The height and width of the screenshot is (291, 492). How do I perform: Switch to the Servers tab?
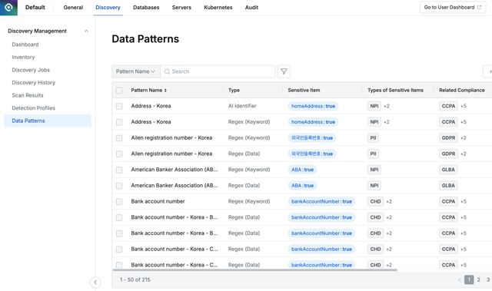pyautogui.click(x=181, y=8)
